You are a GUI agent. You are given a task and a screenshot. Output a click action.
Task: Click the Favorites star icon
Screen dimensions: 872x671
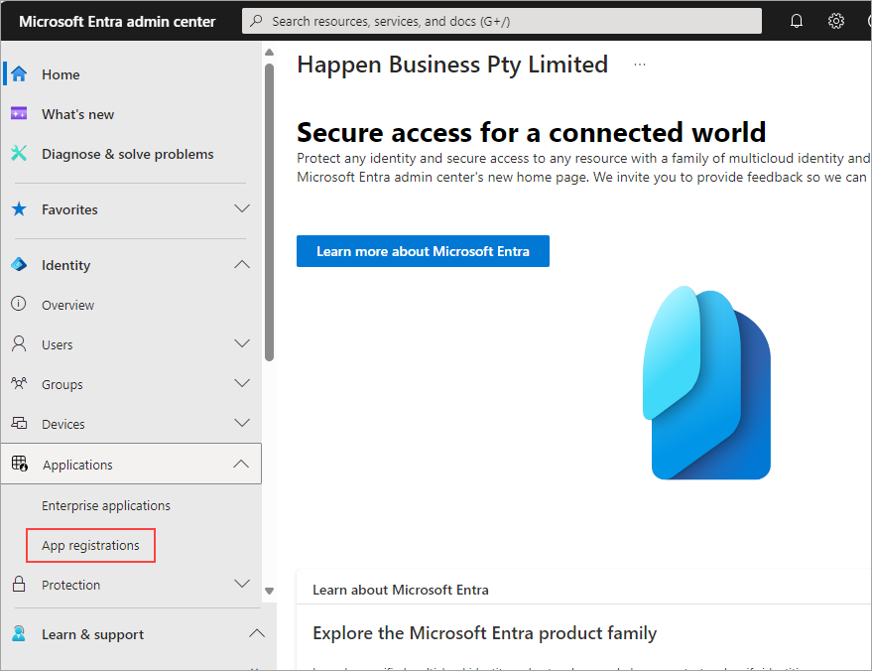19,209
